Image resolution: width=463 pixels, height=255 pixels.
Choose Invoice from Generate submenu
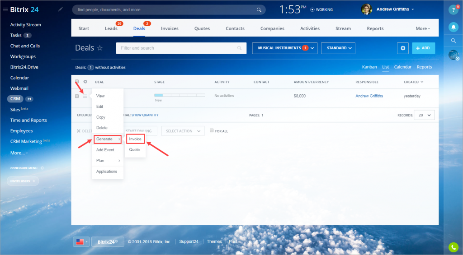point(135,139)
